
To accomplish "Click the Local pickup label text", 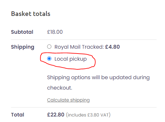I will click(71, 59).
